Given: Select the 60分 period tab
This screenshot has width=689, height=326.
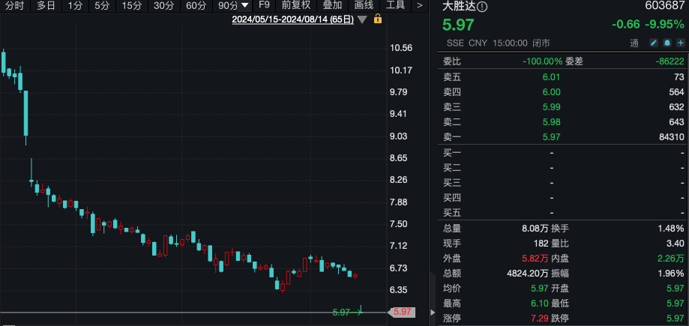Looking at the screenshot, I should pos(196,6).
